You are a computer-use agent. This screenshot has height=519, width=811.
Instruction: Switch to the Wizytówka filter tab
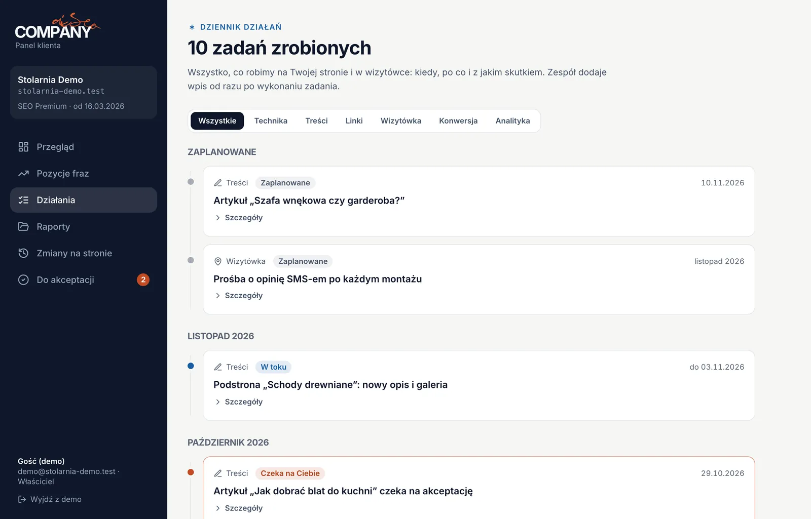(401, 121)
